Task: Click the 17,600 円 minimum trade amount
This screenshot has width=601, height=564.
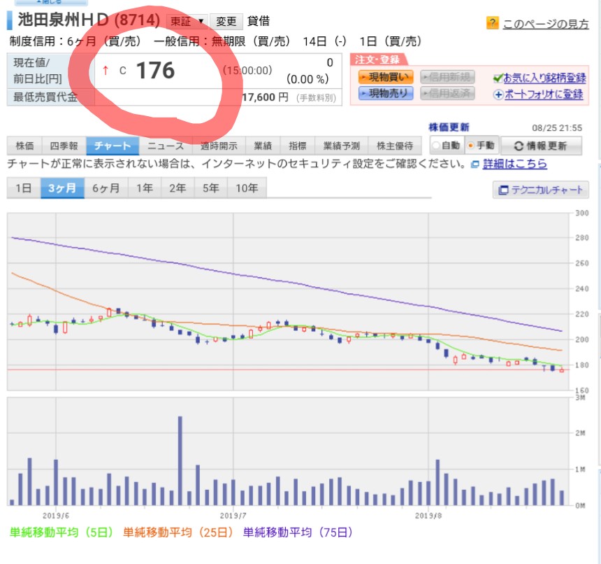Action: [265, 97]
